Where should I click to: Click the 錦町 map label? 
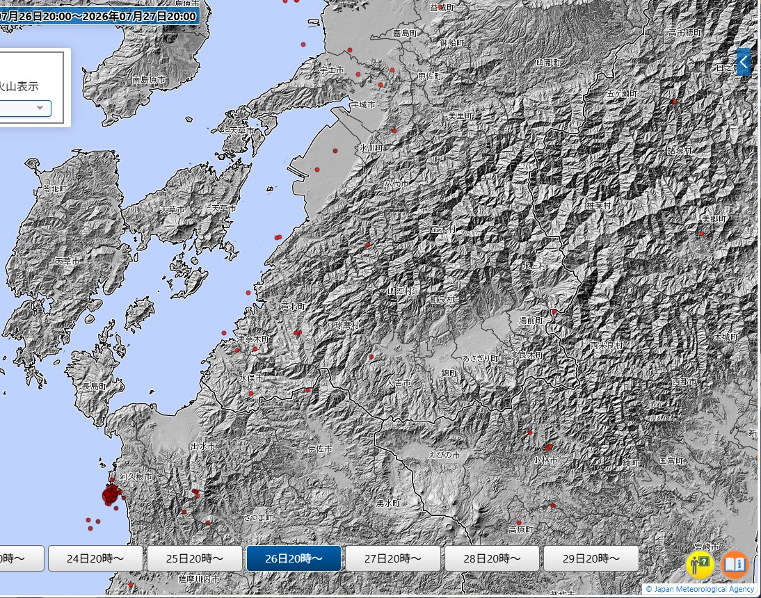click(x=449, y=373)
